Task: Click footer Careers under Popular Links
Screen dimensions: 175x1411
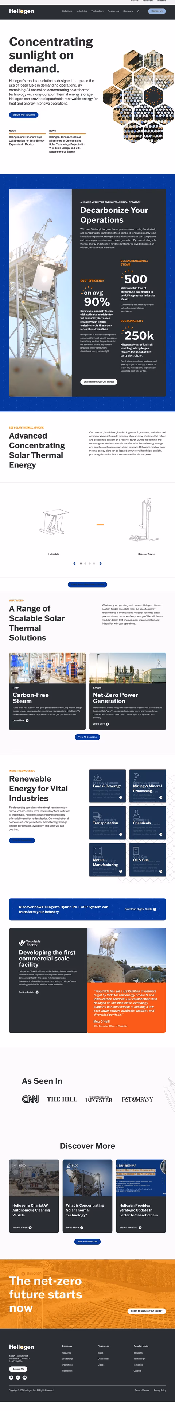Action: (x=137, y=1370)
